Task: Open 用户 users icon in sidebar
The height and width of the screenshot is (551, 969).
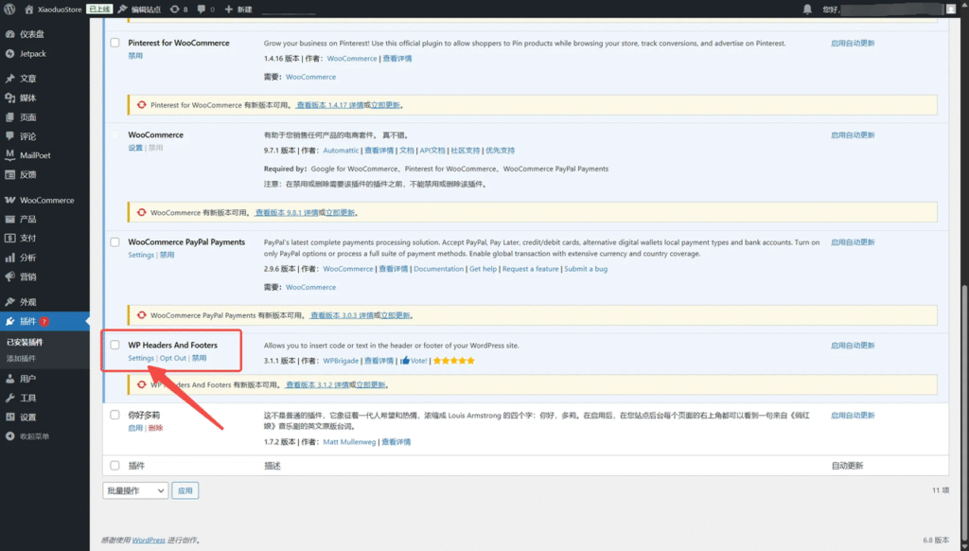Action: pyautogui.click(x=9, y=379)
